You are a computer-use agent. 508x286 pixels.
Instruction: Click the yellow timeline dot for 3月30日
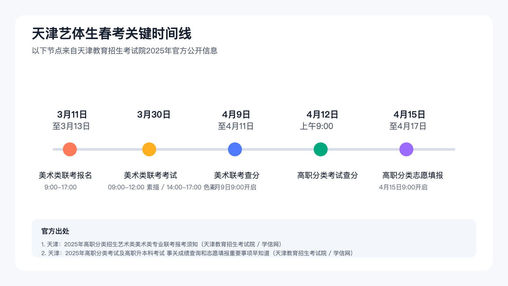pyautogui.click(x=149, y=149)
